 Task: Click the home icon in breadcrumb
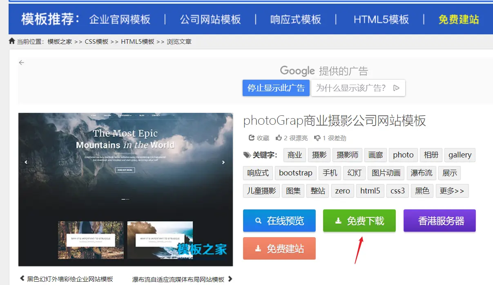[12, 41]
